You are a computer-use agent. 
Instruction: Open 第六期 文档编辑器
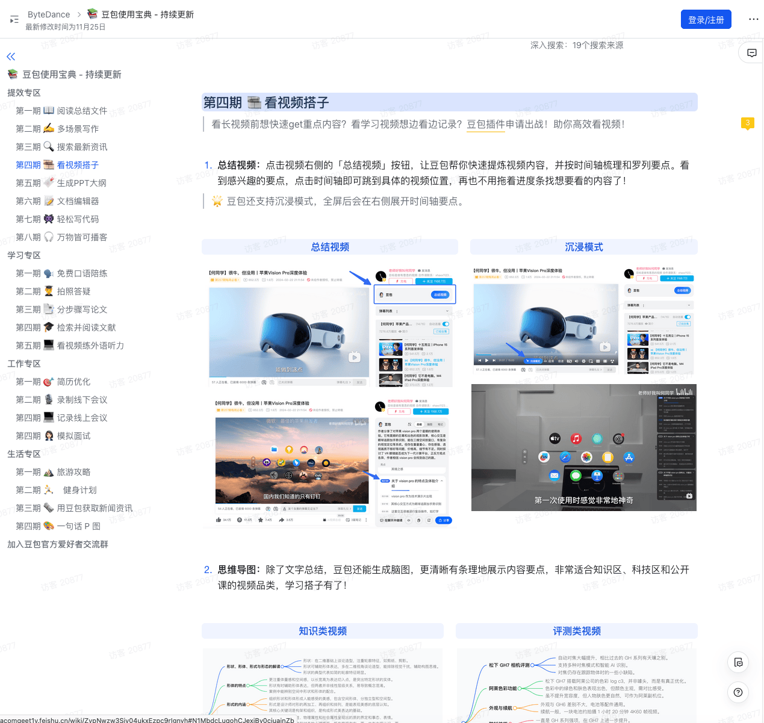coord(57,201)
